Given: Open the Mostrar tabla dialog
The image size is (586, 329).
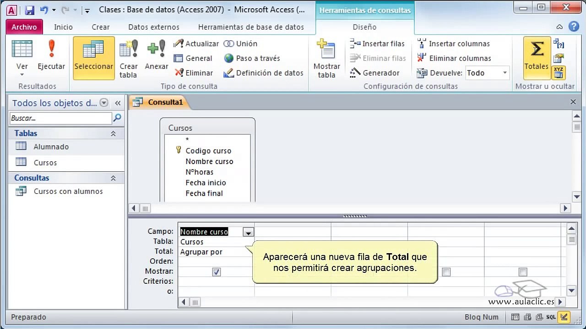Looking at the screenshot, I should [x=326, y=58].
